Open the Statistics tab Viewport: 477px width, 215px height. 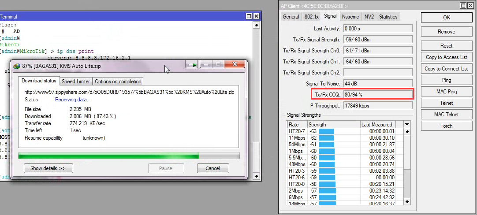coord(388,17)
